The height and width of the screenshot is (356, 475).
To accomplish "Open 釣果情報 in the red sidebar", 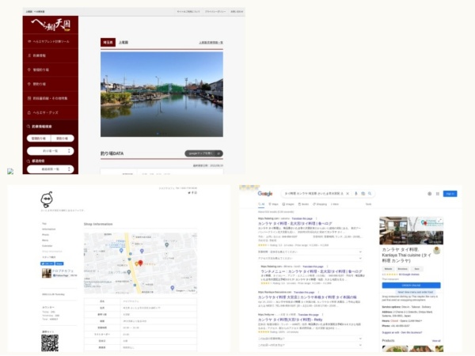I will [51, 55].
